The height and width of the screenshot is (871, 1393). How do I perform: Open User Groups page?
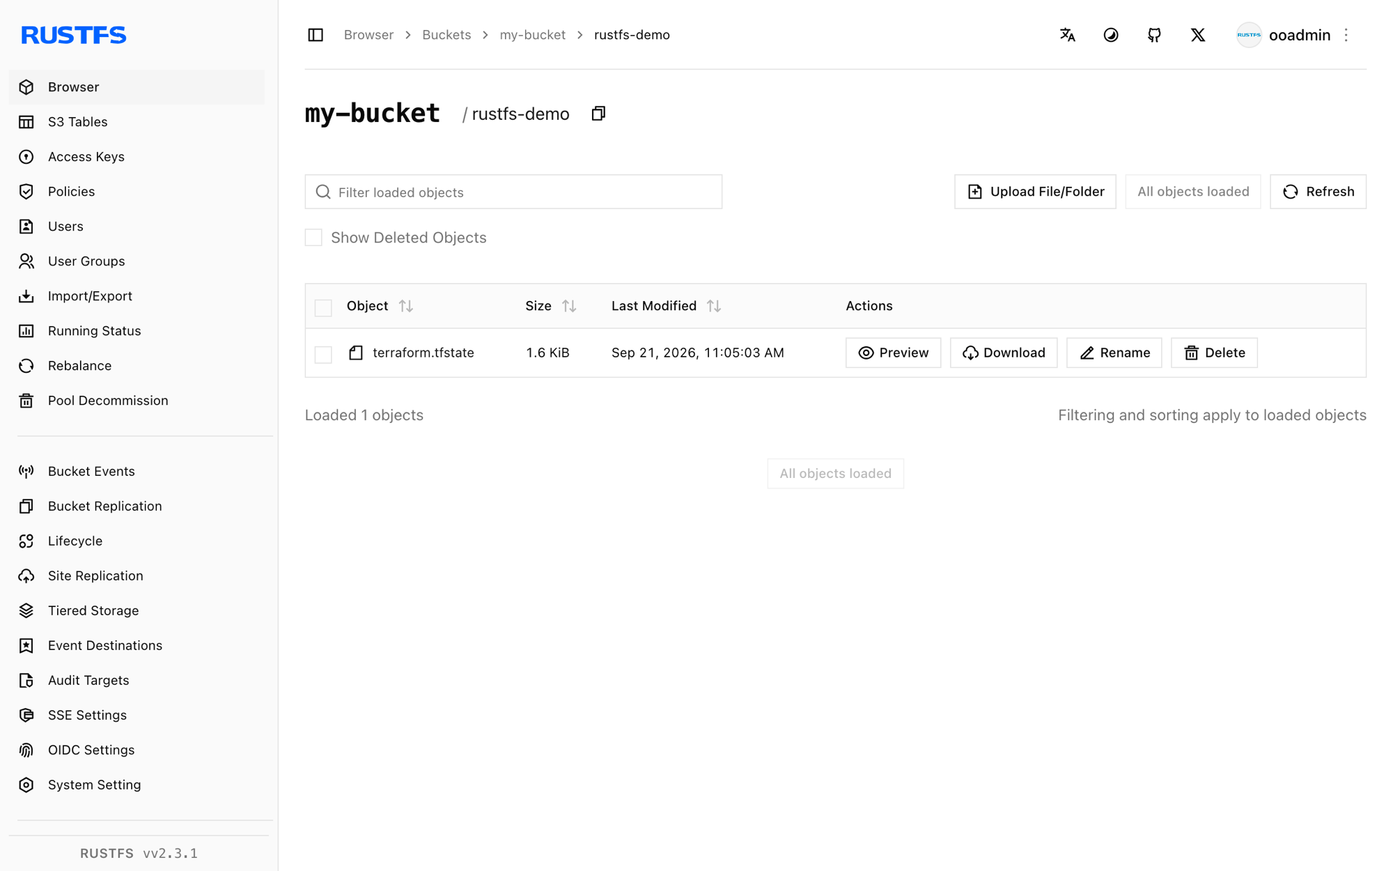point(137,261)
